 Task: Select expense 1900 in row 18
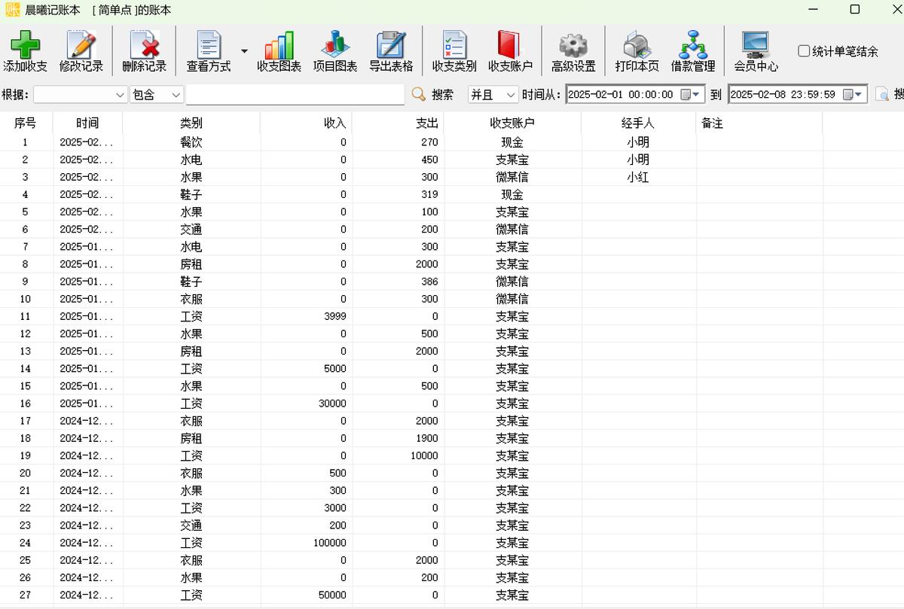tap(427, 438)
